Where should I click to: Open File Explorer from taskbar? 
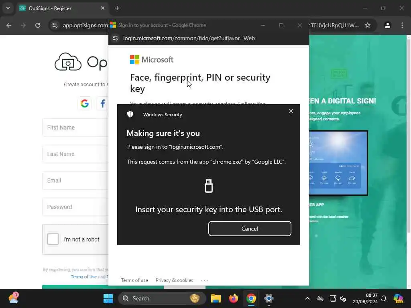click(216, 298)
